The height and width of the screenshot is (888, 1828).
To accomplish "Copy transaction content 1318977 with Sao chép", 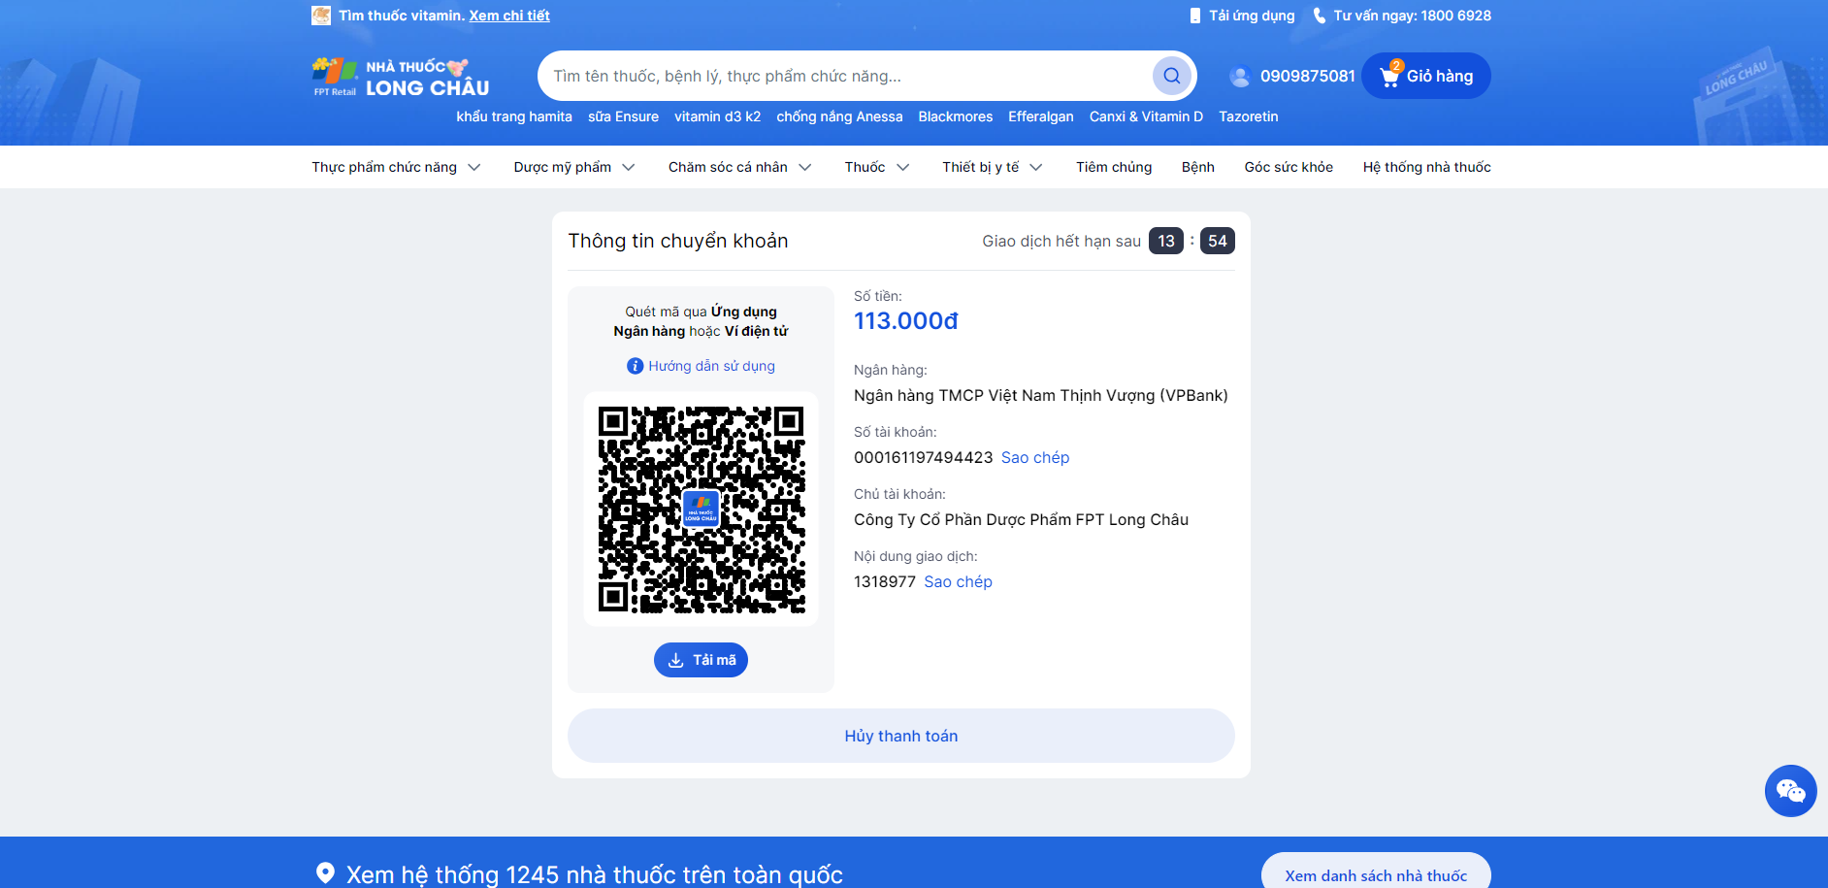I will 958,581.
